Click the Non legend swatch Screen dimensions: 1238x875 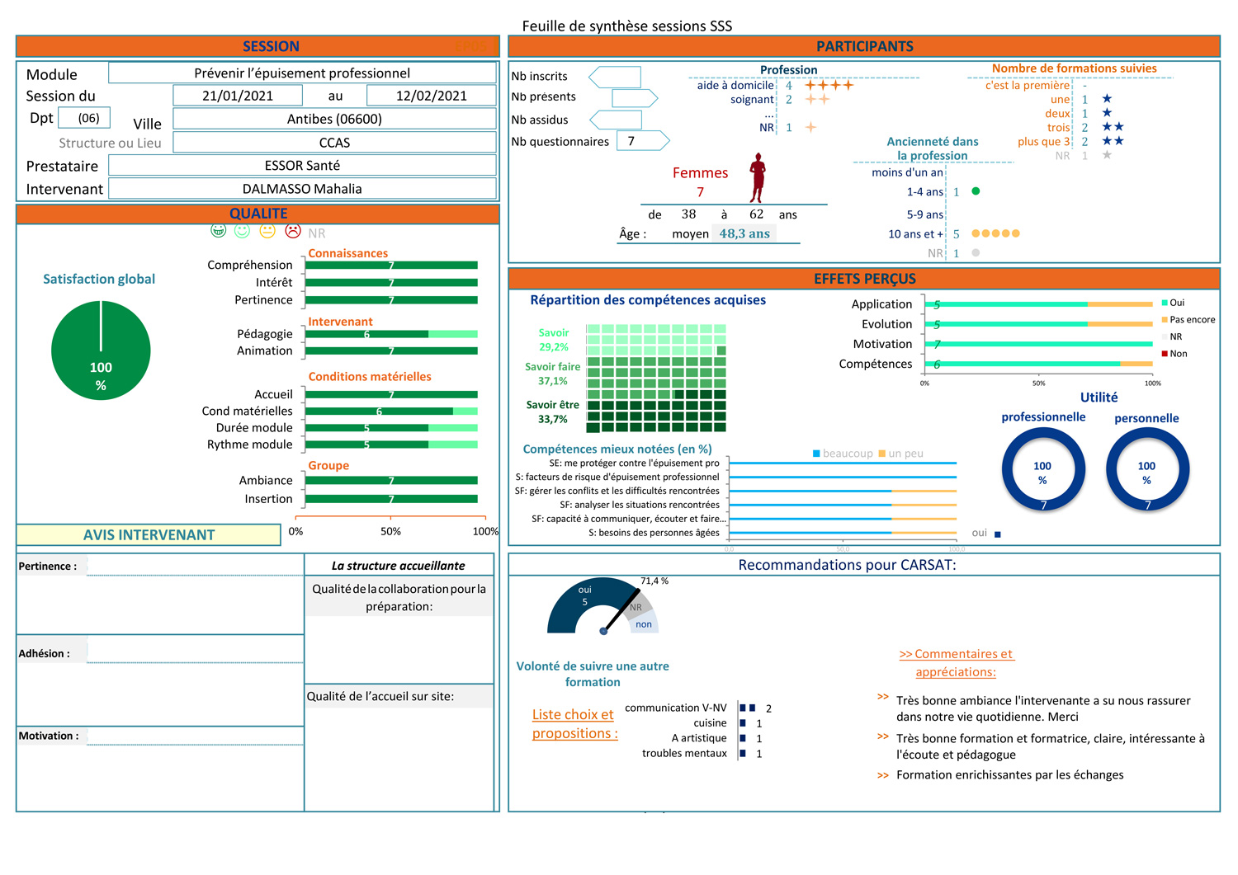[x=1165, y=354]
